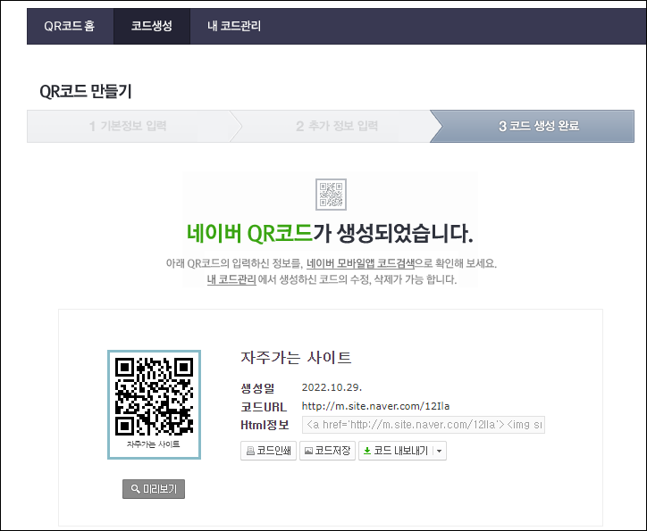
Task: Open the QR코드 홈 tab
Action: [x=70, y=26]
